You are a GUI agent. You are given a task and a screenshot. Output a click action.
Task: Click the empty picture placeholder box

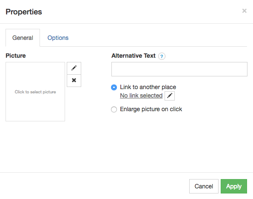click(35, 92)
